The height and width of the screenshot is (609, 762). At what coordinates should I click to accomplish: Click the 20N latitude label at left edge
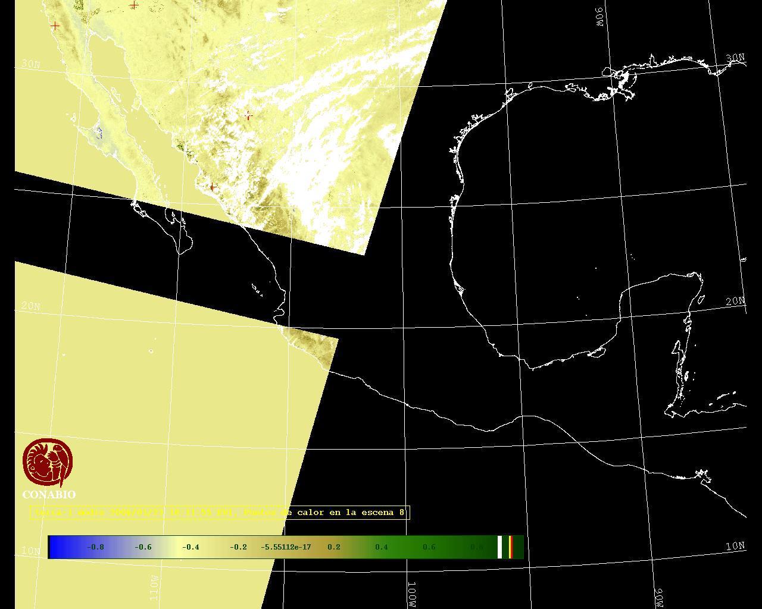tap(31, 306)
